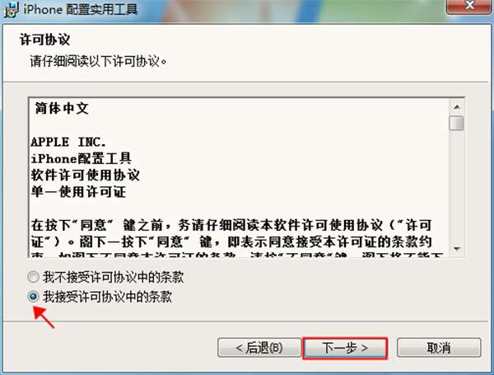
Task: Click the license paragraph starting 在按下"同意"
Action: tap(231, 234)
